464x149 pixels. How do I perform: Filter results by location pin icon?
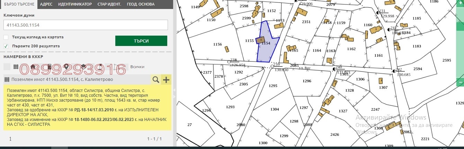(66, 67)
